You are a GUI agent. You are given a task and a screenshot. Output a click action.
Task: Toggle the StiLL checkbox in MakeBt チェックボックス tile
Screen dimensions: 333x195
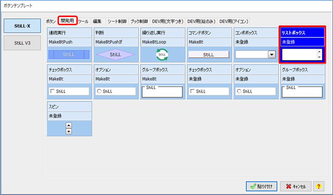click(x=52, y=91)
